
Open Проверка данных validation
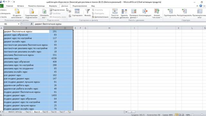tap(134, 14)
